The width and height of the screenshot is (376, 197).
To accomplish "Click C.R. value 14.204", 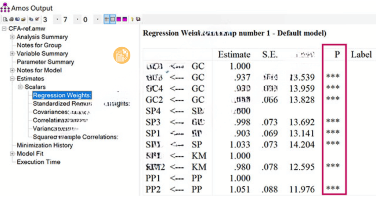I will 302,145.
